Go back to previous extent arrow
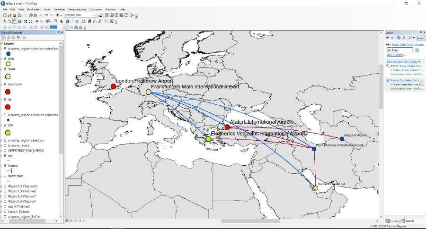This screenshot has height=229, width=426. pos(37,21)
